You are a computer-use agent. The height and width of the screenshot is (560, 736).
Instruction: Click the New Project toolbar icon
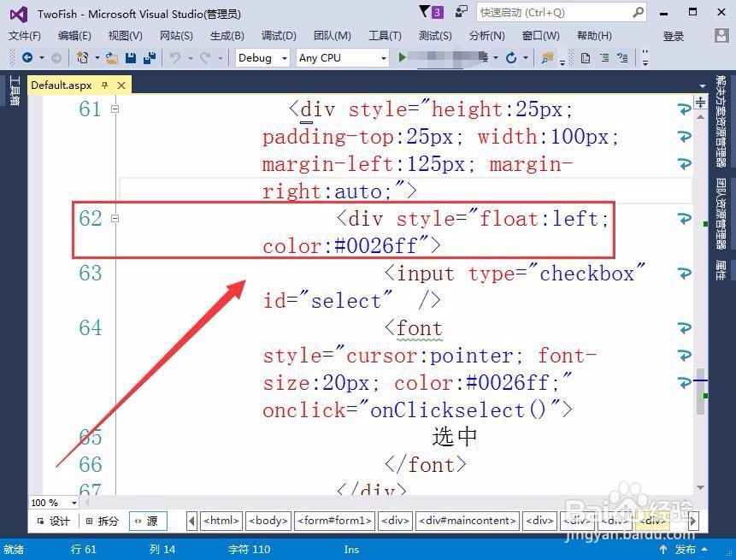tap(83, 58)
